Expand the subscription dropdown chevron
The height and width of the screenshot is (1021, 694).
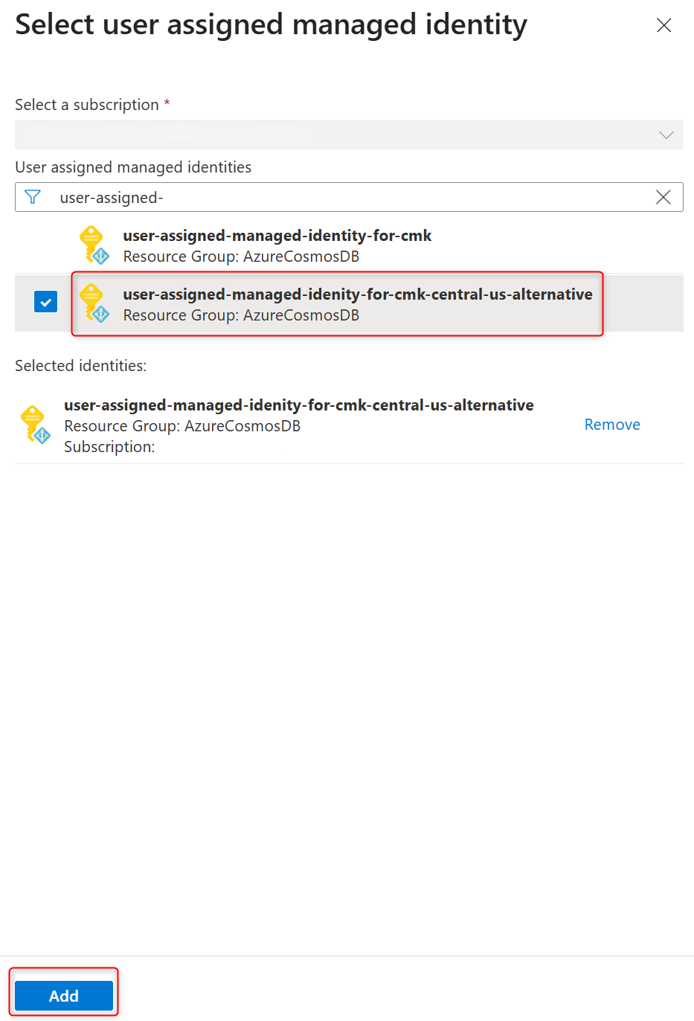click(666, 135)
